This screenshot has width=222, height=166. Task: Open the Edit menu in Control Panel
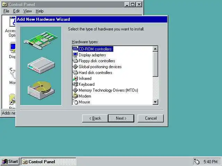point(16,11)
